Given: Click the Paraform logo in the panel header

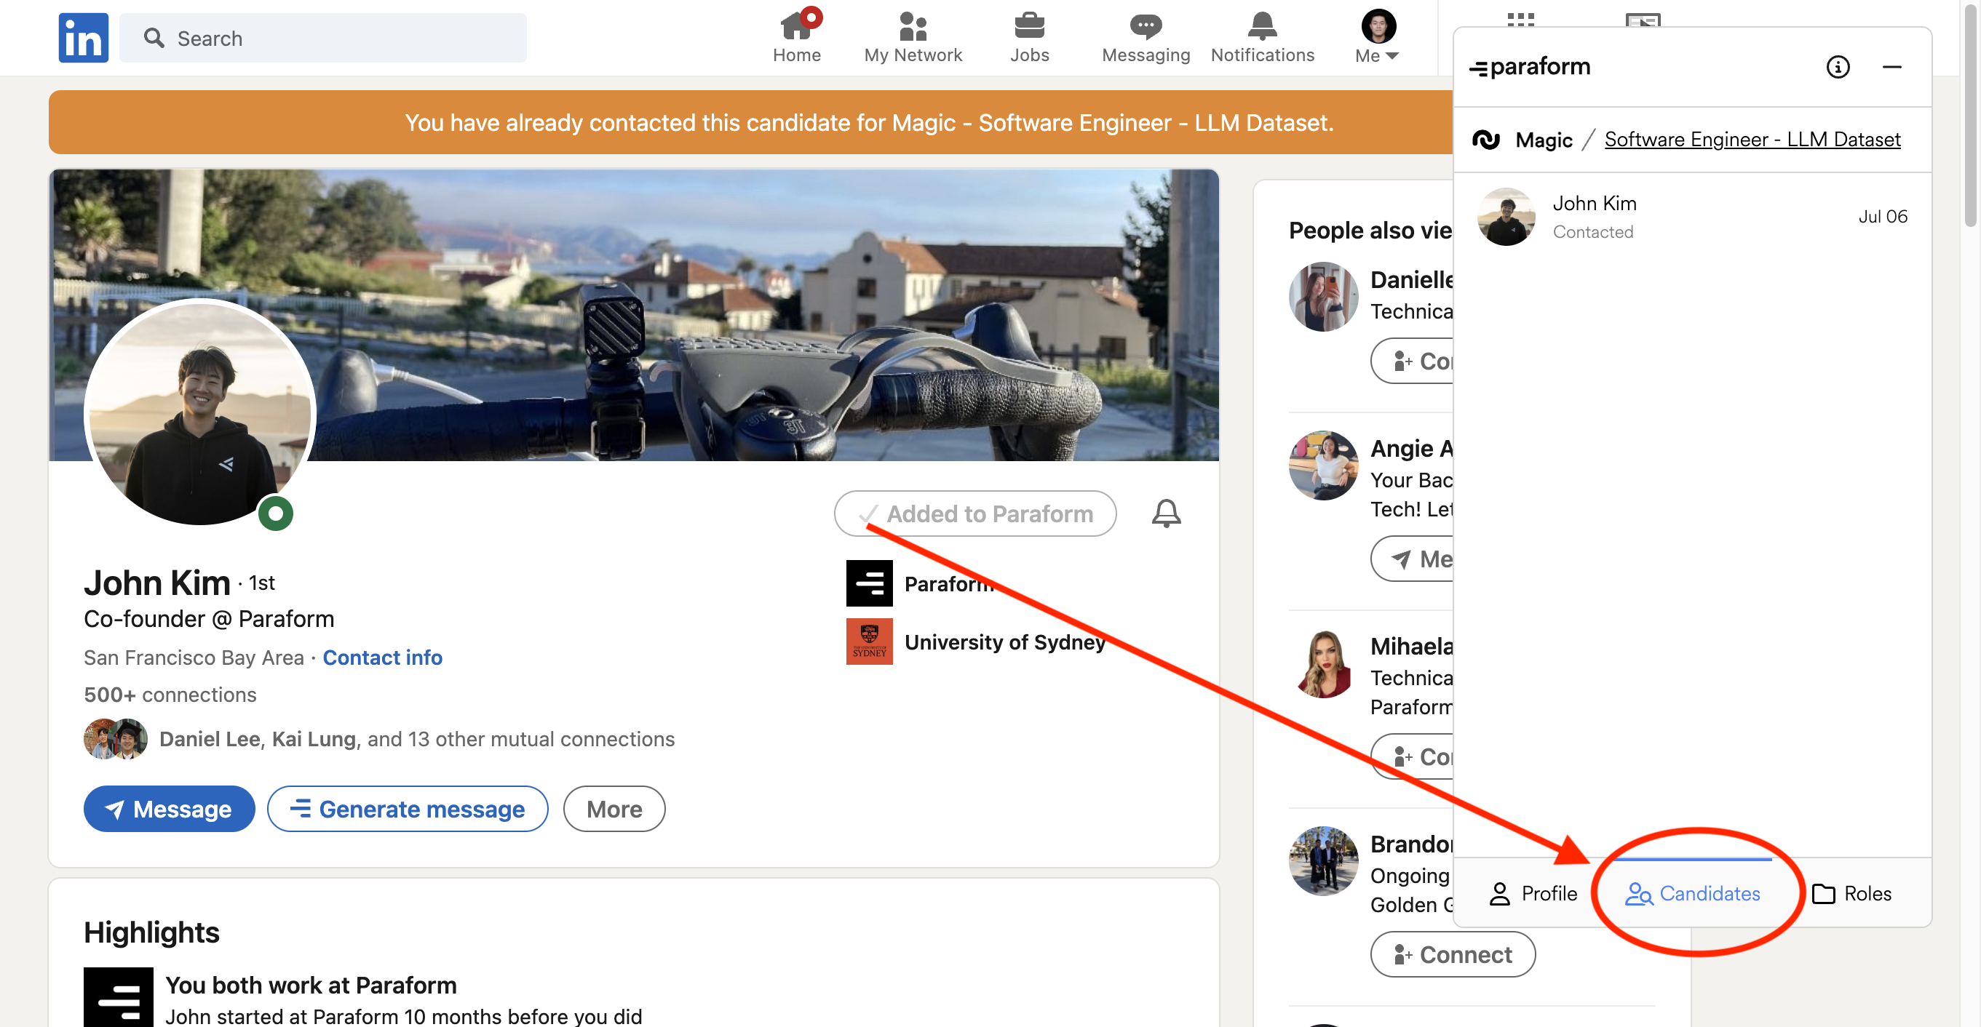Looking at the screenshot, I should tap(1529, 67).
